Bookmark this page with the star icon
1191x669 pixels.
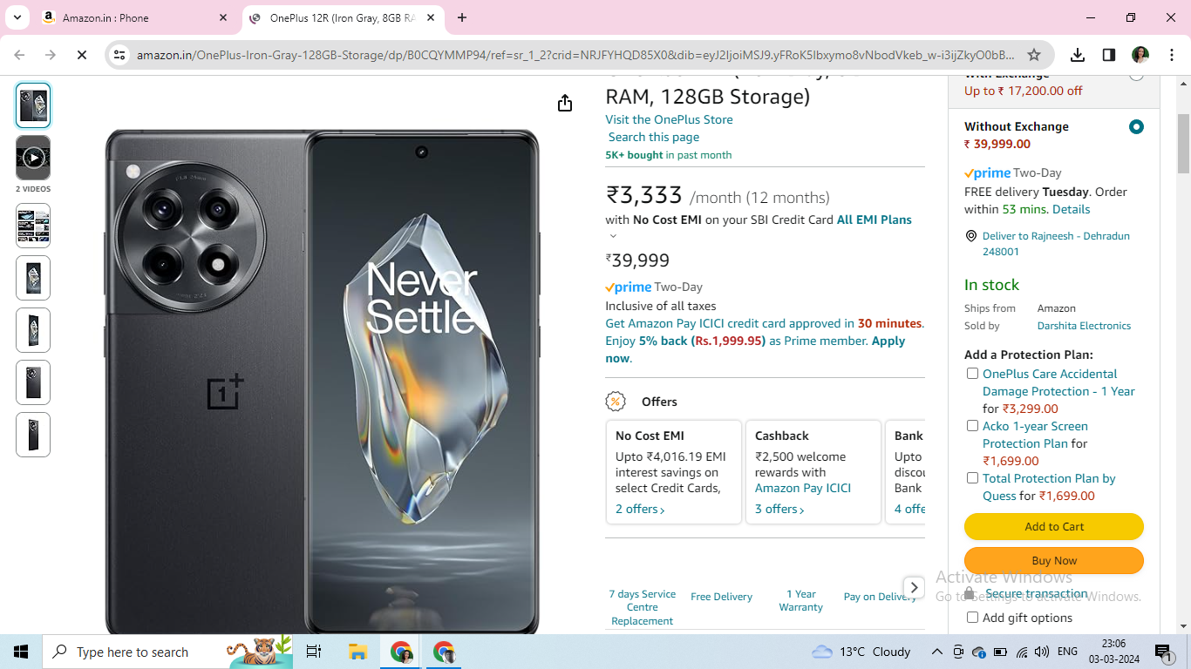[1034, 55]
